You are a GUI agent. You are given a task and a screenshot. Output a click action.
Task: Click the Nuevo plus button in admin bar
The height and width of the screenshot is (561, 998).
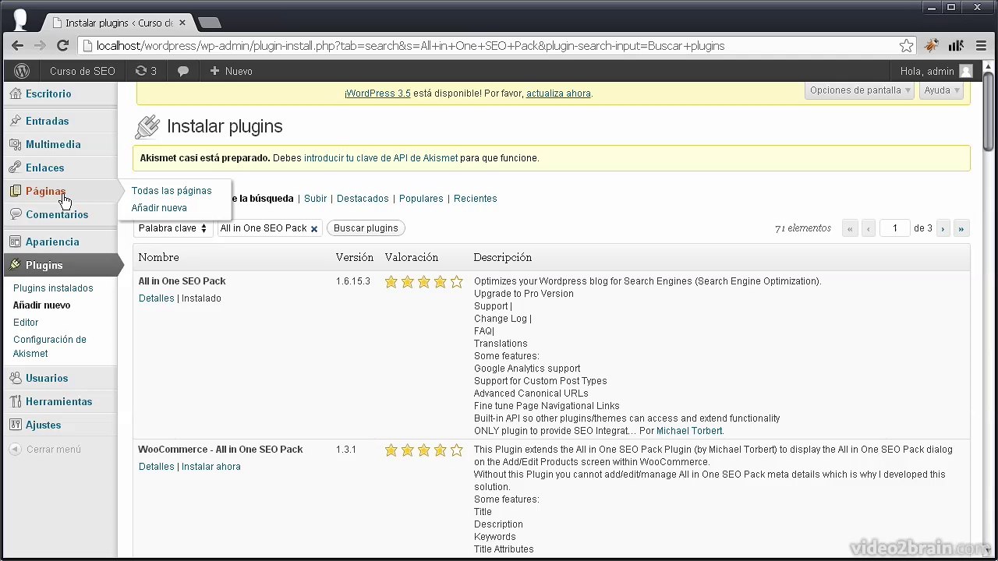(231, 71)
